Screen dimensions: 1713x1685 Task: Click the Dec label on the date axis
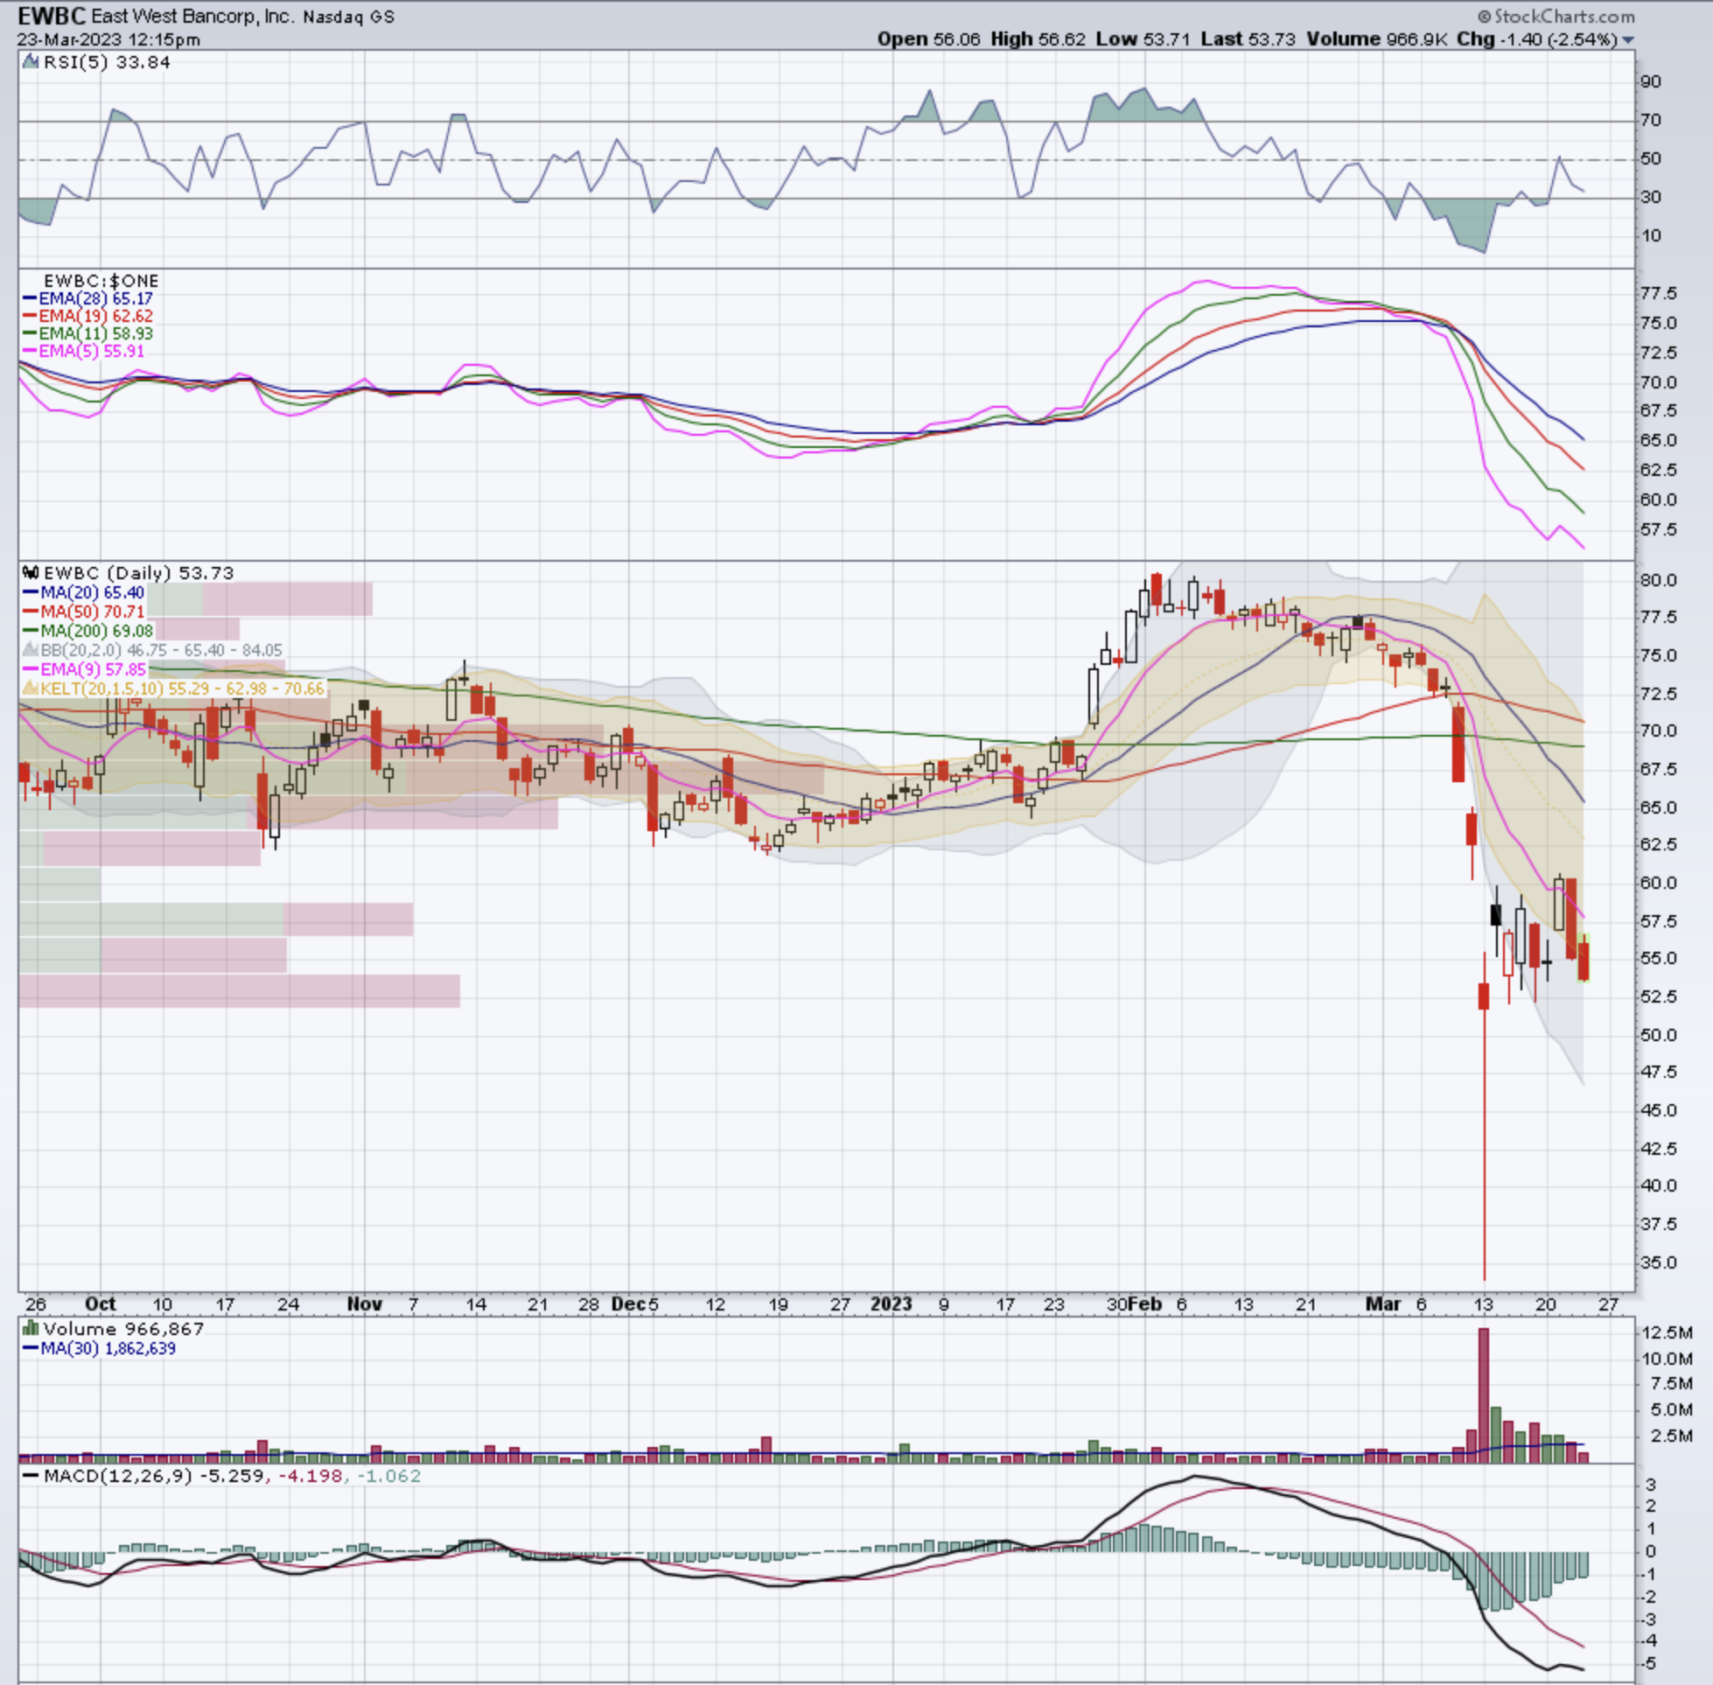click(628, 1304)
